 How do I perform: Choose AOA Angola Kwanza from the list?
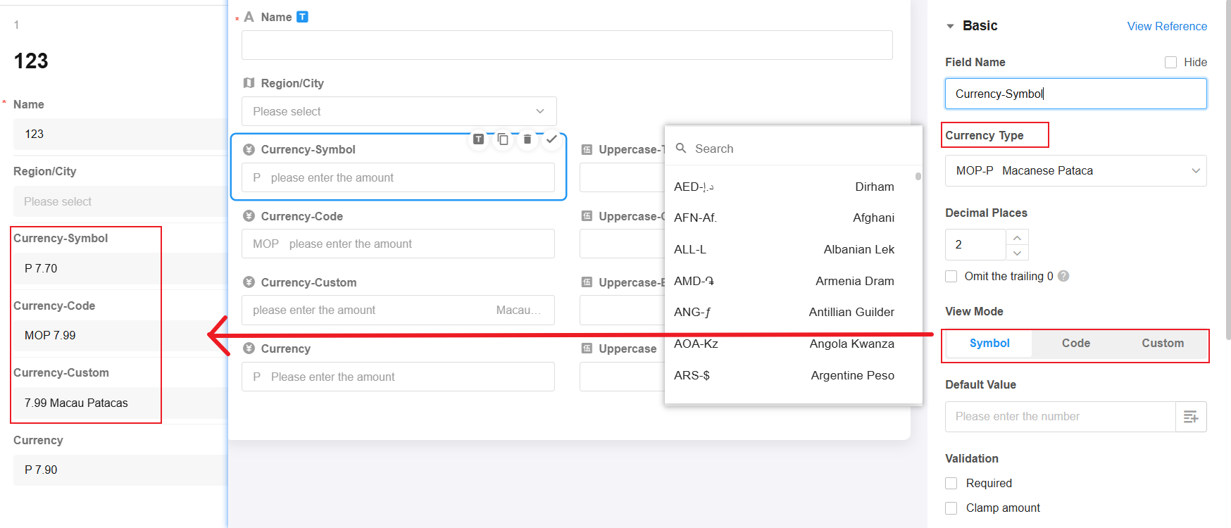click(789, 344)
